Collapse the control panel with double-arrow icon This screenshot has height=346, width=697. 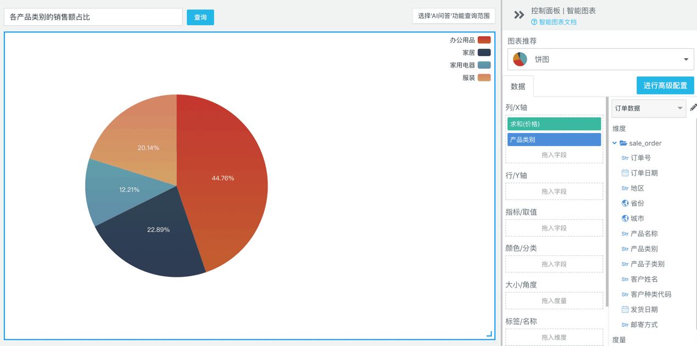[x=518, y=15]
